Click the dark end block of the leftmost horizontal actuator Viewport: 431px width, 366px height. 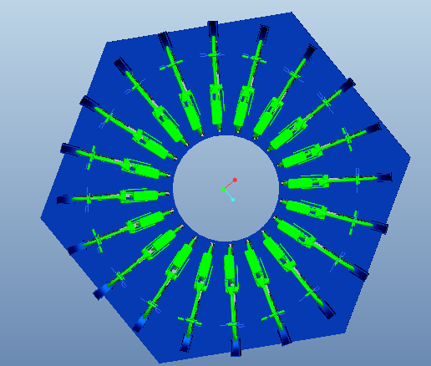coord(64,200)
